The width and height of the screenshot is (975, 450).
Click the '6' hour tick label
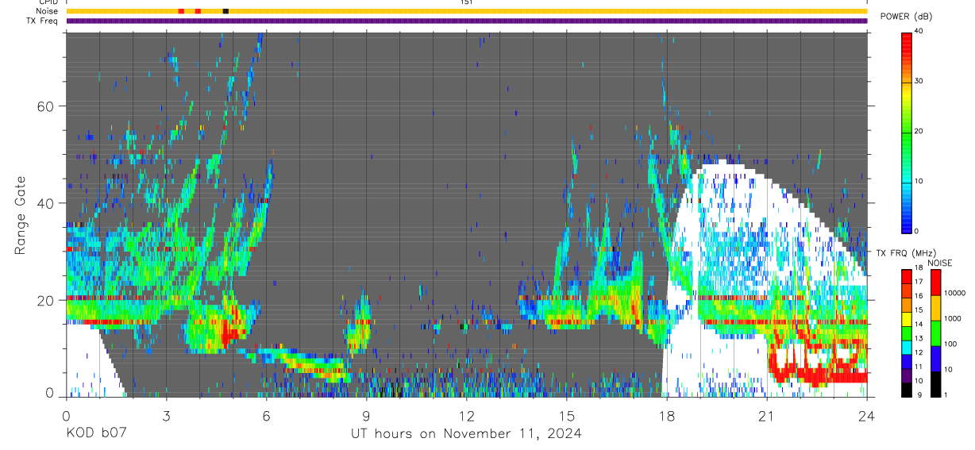(266, 415)
